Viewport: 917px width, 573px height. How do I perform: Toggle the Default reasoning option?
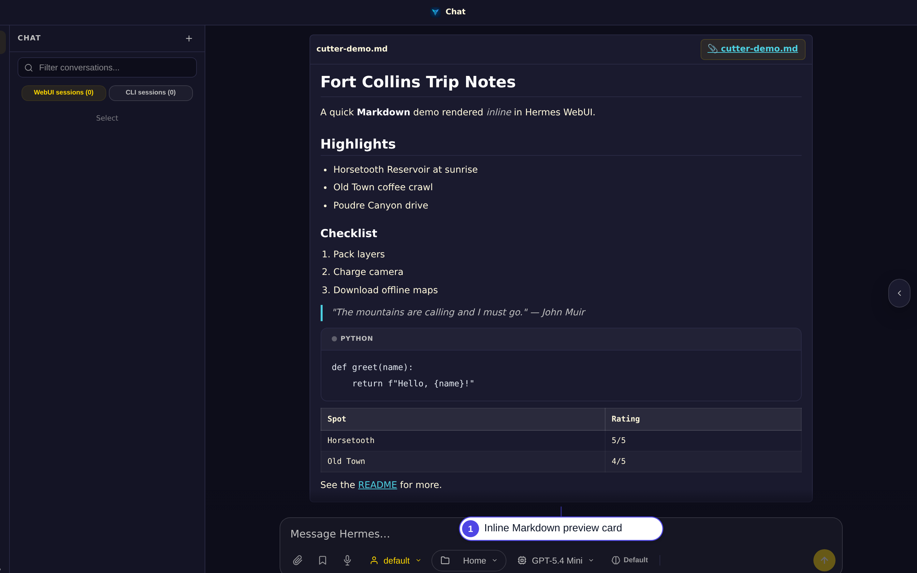[630, 560]
